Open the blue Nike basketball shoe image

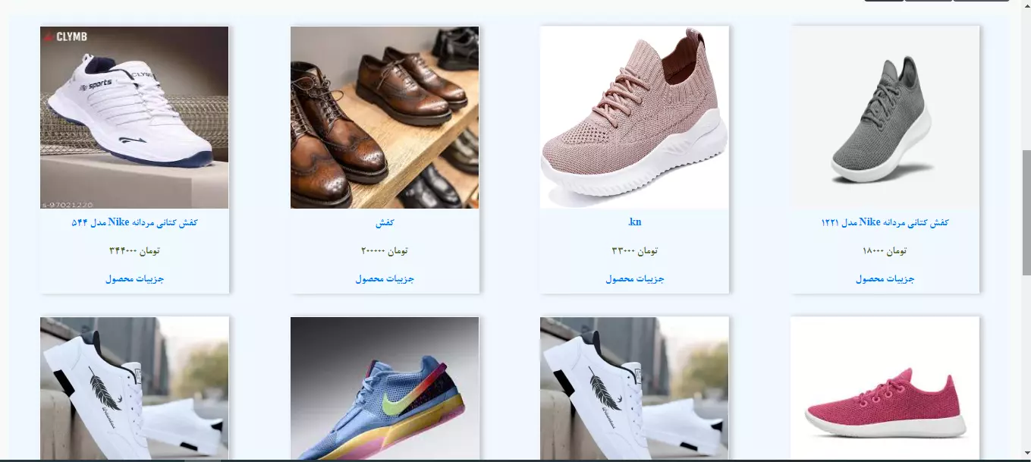click(385, 389)
